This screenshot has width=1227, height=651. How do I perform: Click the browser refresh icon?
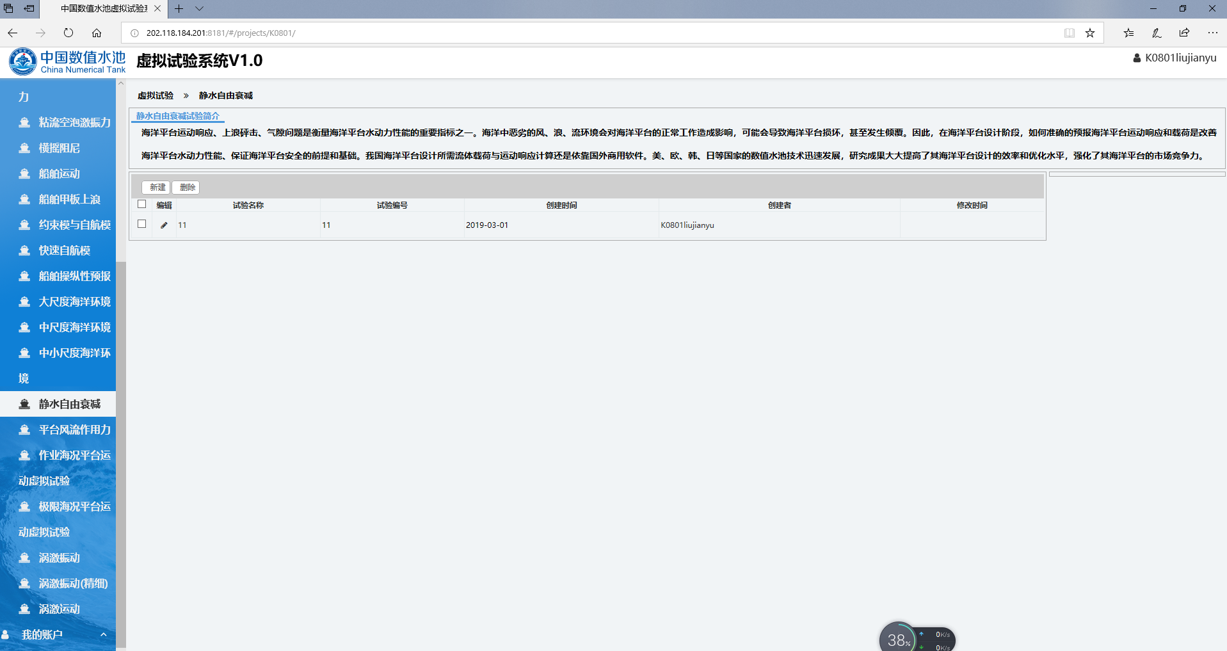tap(68, 33)
